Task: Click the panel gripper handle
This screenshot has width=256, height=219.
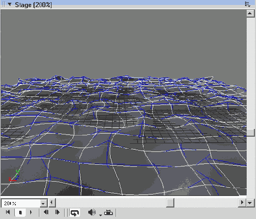Action: (4, 4)
